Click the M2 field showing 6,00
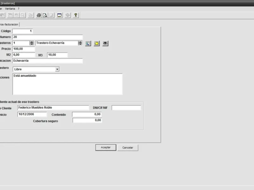This screenshot has height=190, width=254. click(23, 55)
